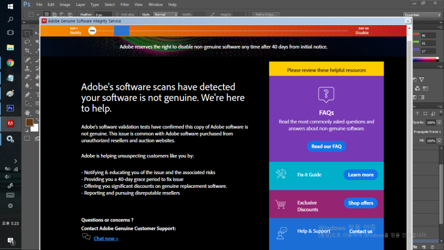Screen dimensions: 444x250
Task: Click the Gradient Map adjustment icon
Action: (422, 97)
